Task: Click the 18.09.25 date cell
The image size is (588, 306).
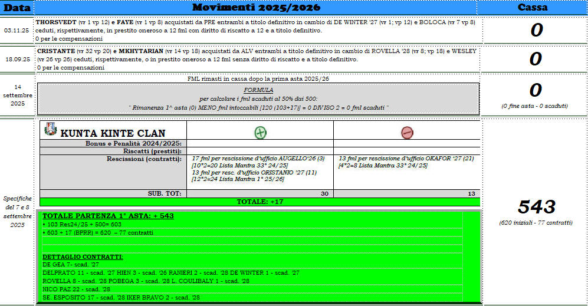Action: [x=17, y=60]
